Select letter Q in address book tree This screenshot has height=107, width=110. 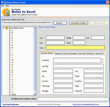click(12, 70)
